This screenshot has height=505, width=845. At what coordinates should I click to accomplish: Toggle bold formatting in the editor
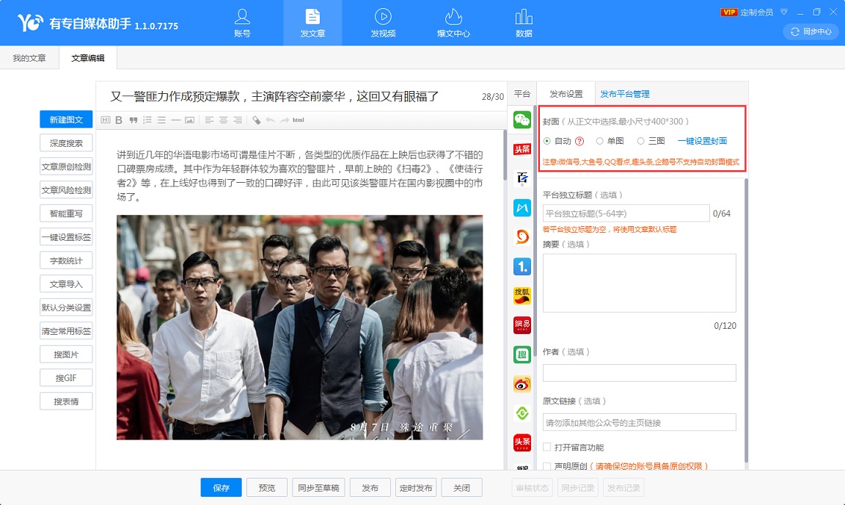tap(119, 120)
